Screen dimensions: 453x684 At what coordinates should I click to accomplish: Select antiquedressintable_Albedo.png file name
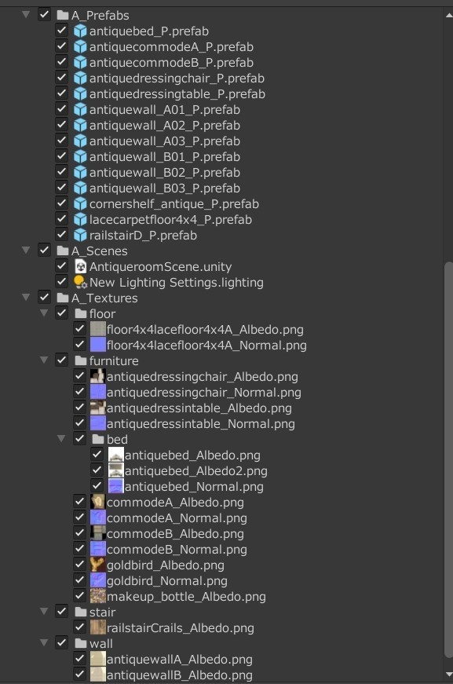(x=199, y=408)
